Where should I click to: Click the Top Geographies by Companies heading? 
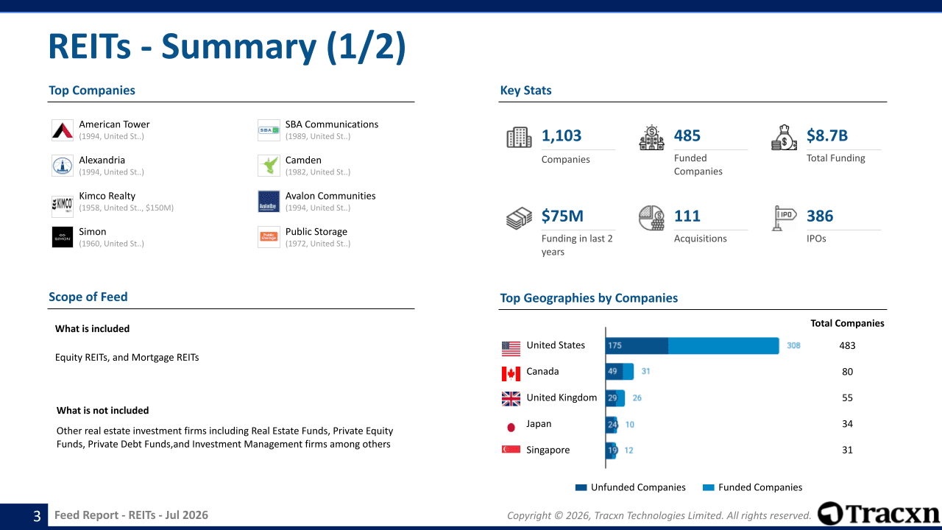pyautogui.click(x=589, y=298)
